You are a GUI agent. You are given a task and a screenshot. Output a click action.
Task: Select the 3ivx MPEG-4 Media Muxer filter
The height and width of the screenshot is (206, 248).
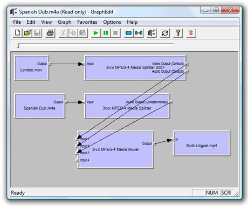tap(115, 149)
